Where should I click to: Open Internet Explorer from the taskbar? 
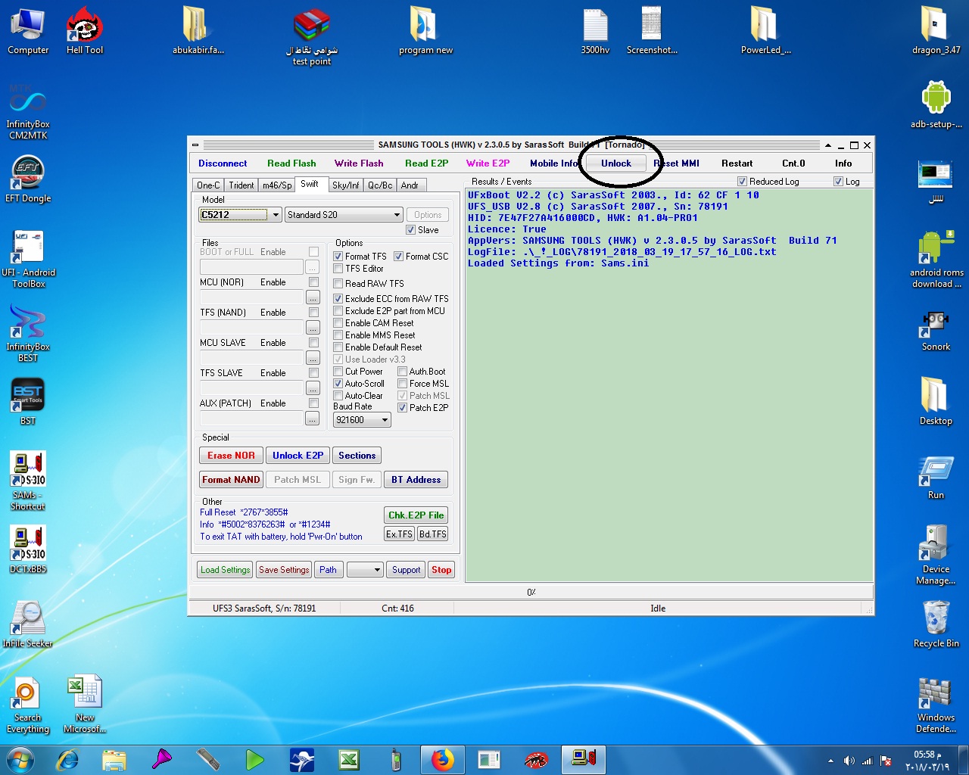click(67, 759)
